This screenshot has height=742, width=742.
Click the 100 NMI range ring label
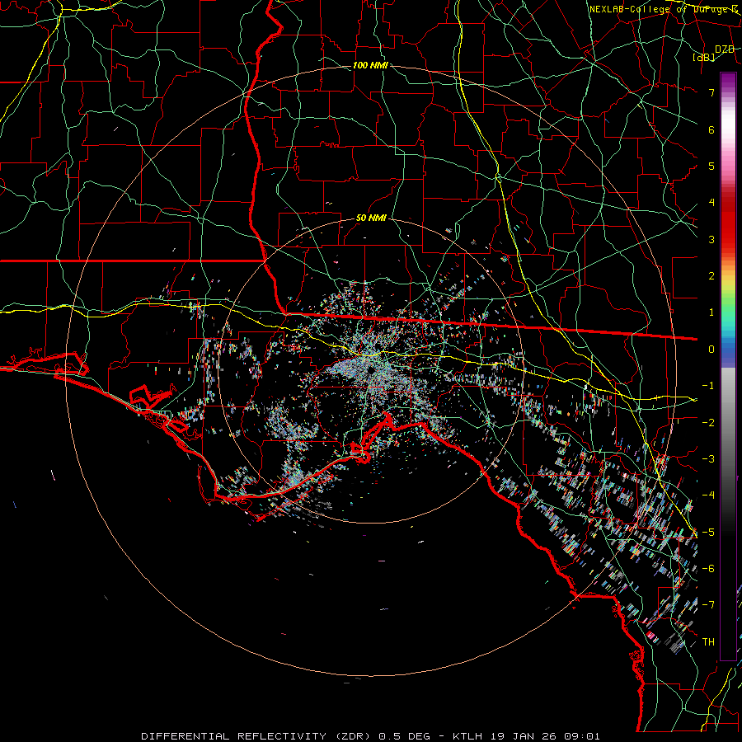[x=370, y=65]
